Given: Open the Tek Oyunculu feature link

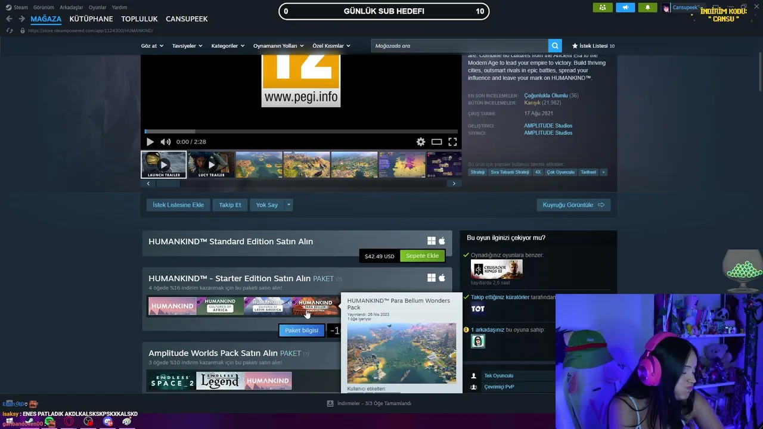Looking at the screenshot, I should [498, 376].
